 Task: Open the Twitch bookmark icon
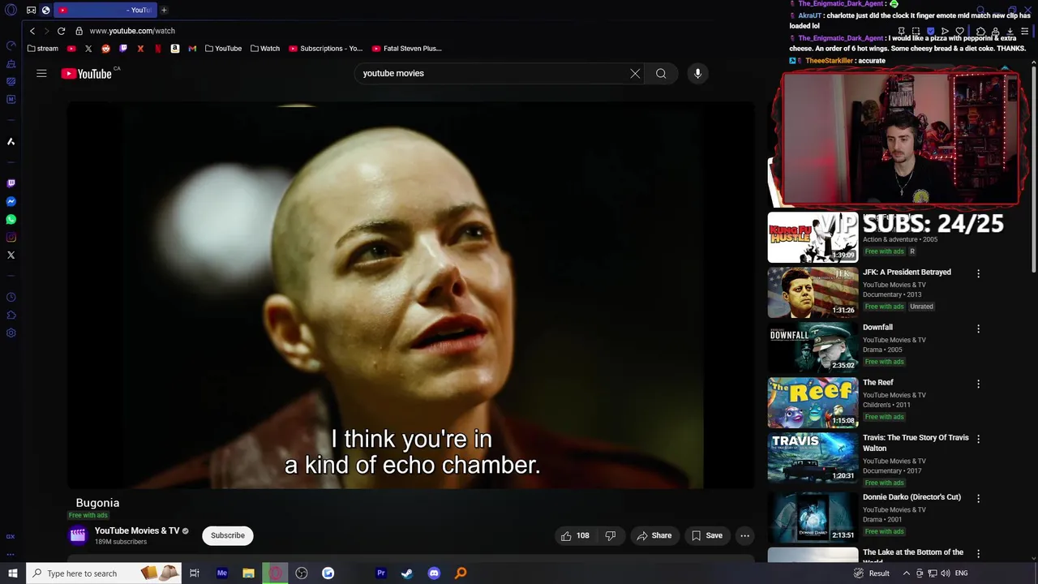[123, 49]
